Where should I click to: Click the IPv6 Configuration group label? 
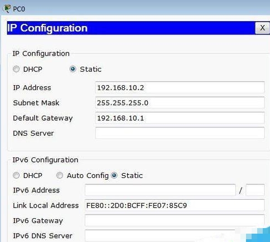pos(45,160)
